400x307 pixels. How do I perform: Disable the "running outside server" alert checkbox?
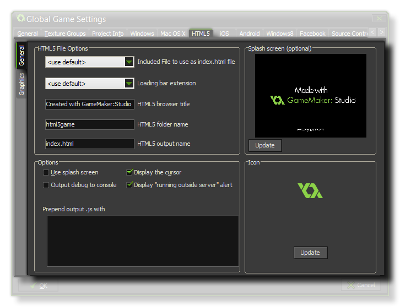129,185
